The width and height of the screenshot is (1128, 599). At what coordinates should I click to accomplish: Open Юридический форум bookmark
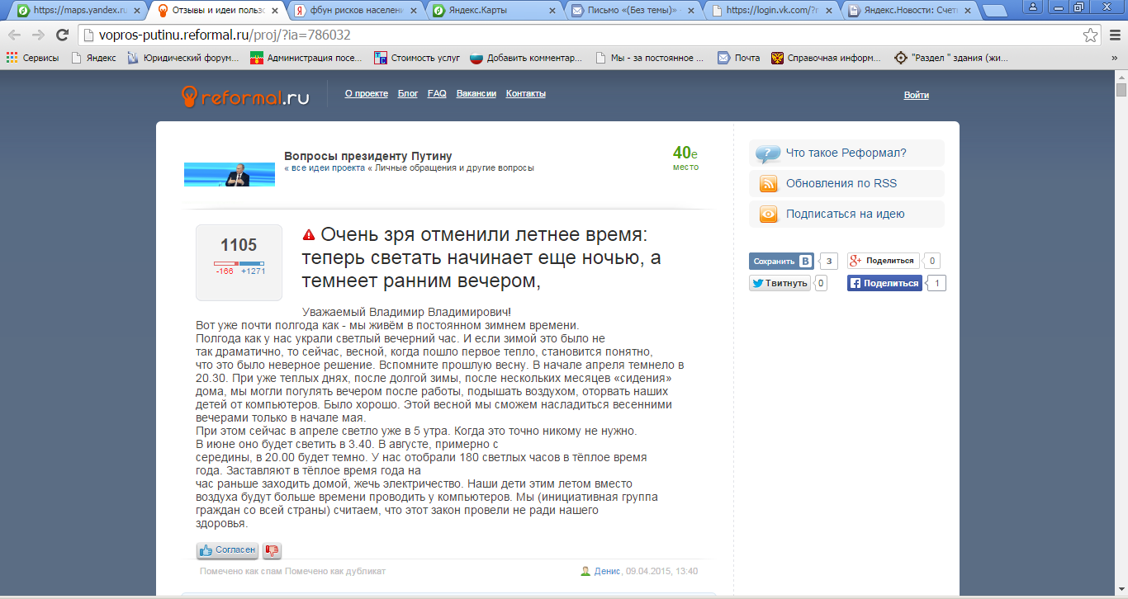pos(182,58)
